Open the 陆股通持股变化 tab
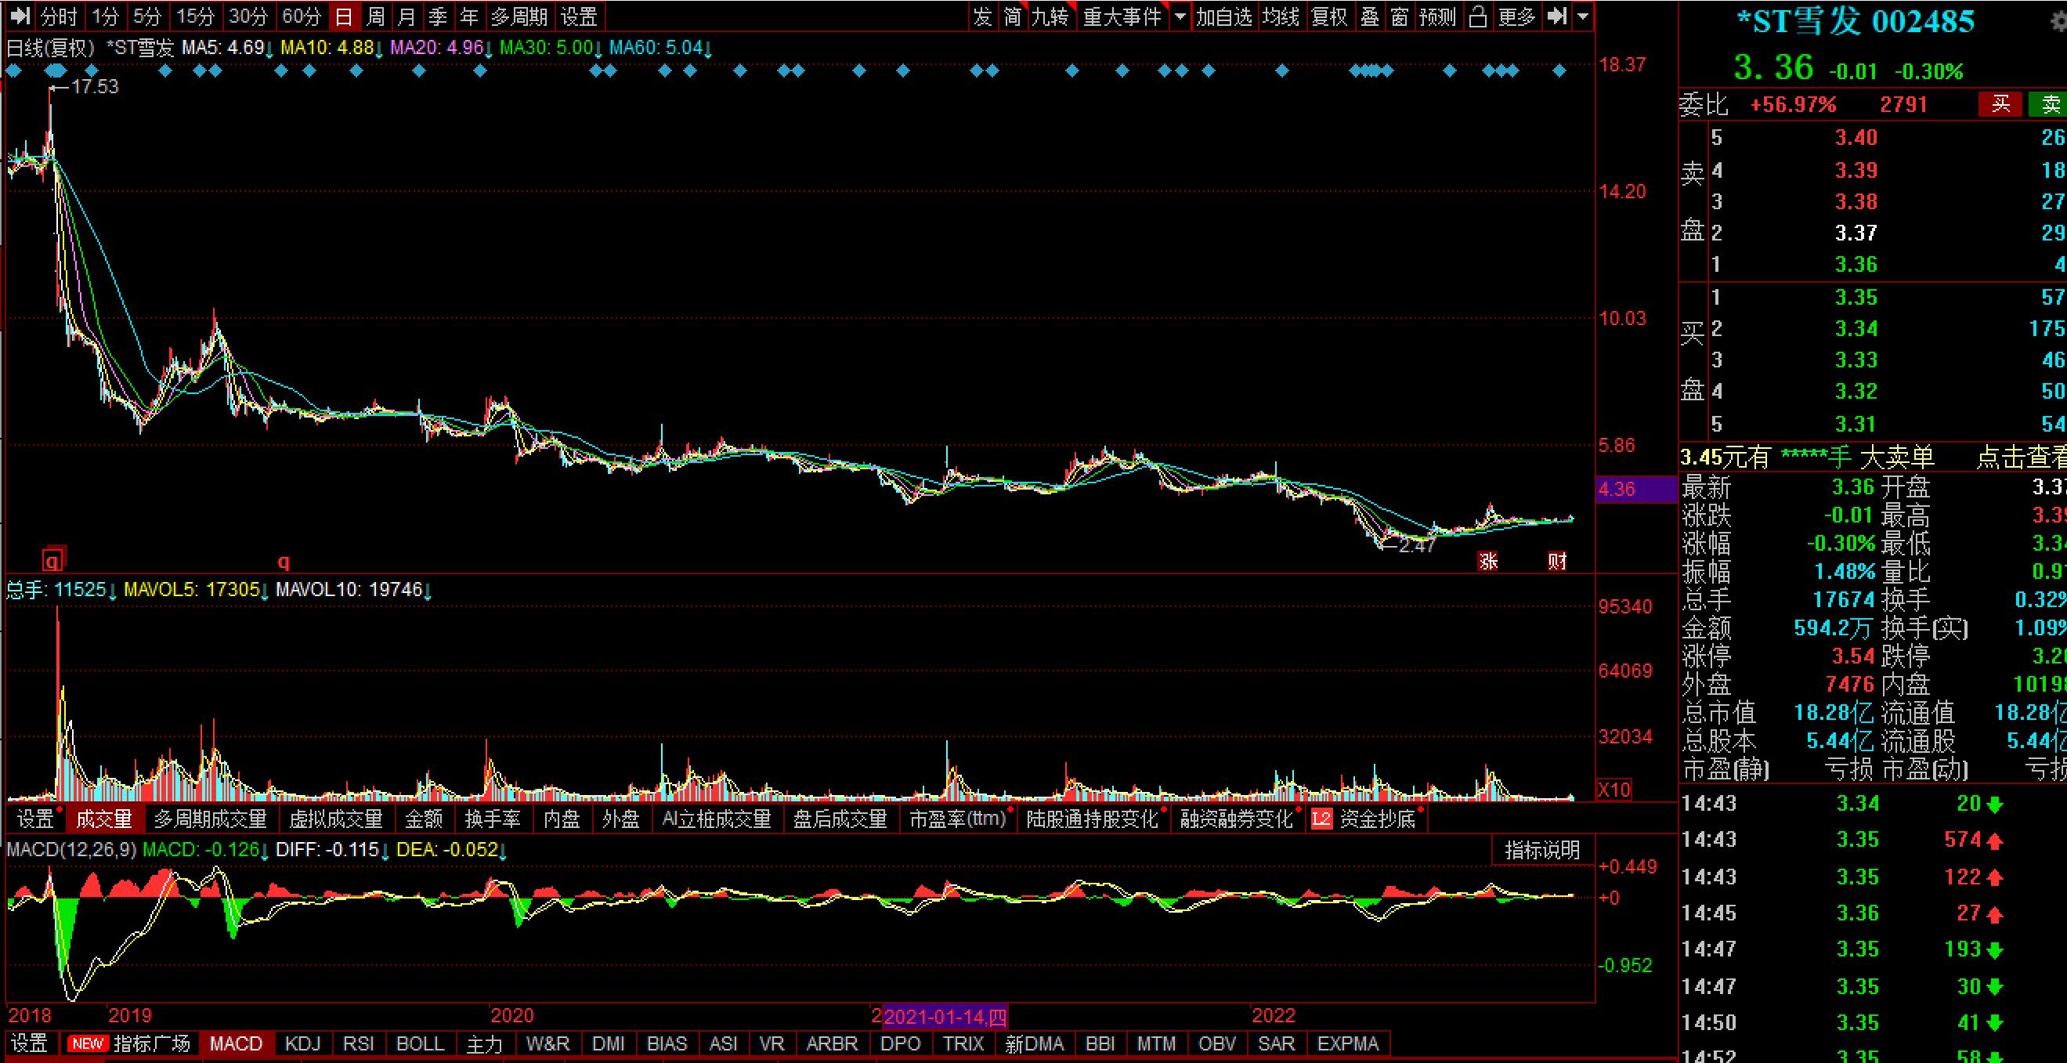 coord(1092,819)
